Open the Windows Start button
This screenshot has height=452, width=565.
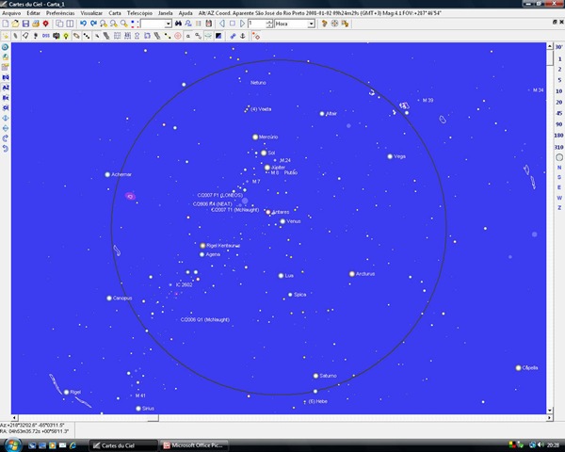(12, 444)
